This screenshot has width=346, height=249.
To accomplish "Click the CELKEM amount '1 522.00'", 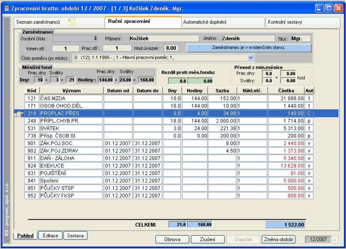I will coord(285,224).
